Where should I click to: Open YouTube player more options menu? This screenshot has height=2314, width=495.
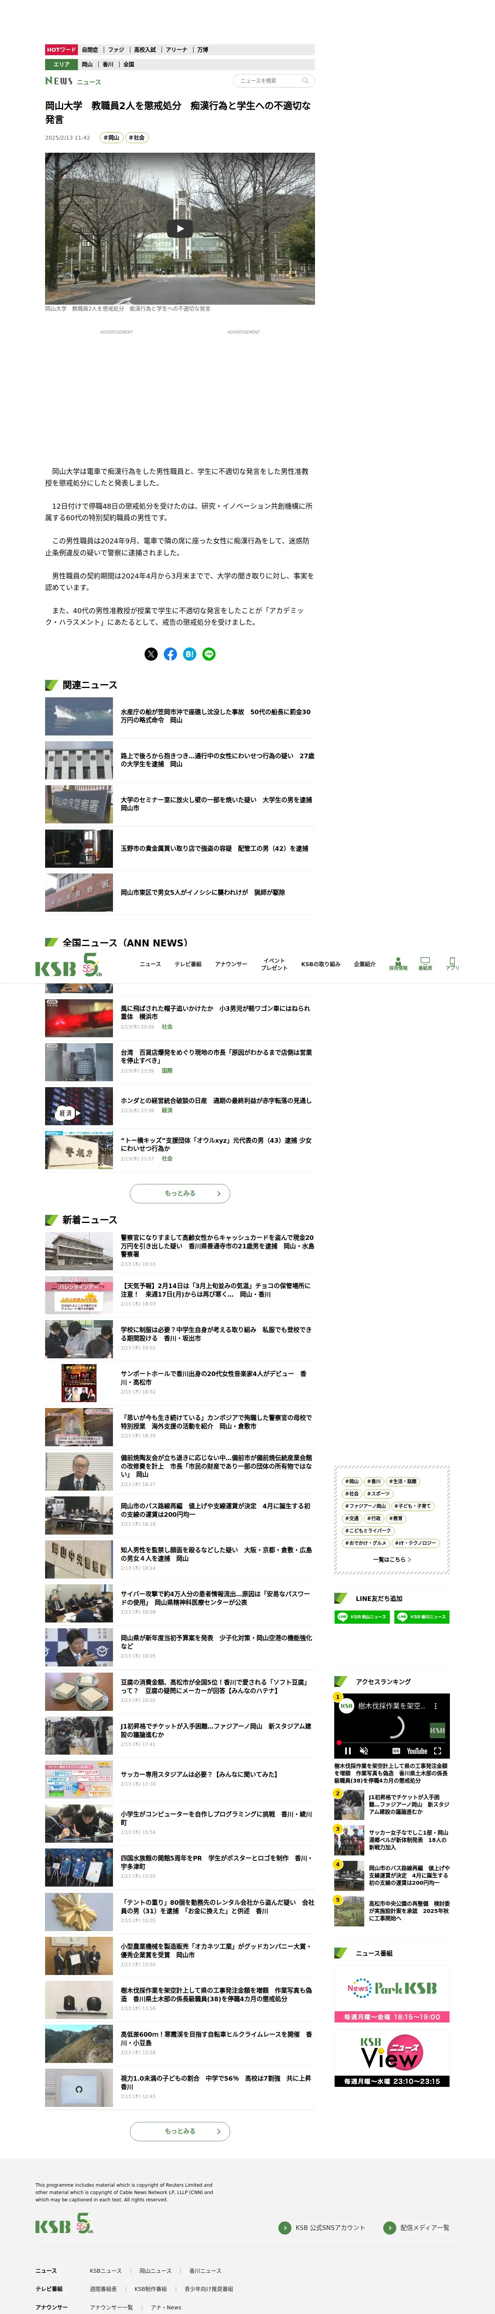[436, 1706]
